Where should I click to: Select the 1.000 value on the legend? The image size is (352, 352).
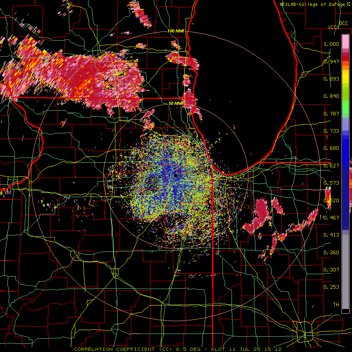pos(331,44)
